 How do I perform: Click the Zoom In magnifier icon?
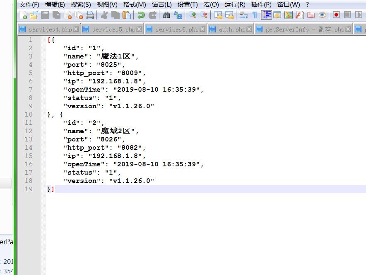(x=192, y=15)
